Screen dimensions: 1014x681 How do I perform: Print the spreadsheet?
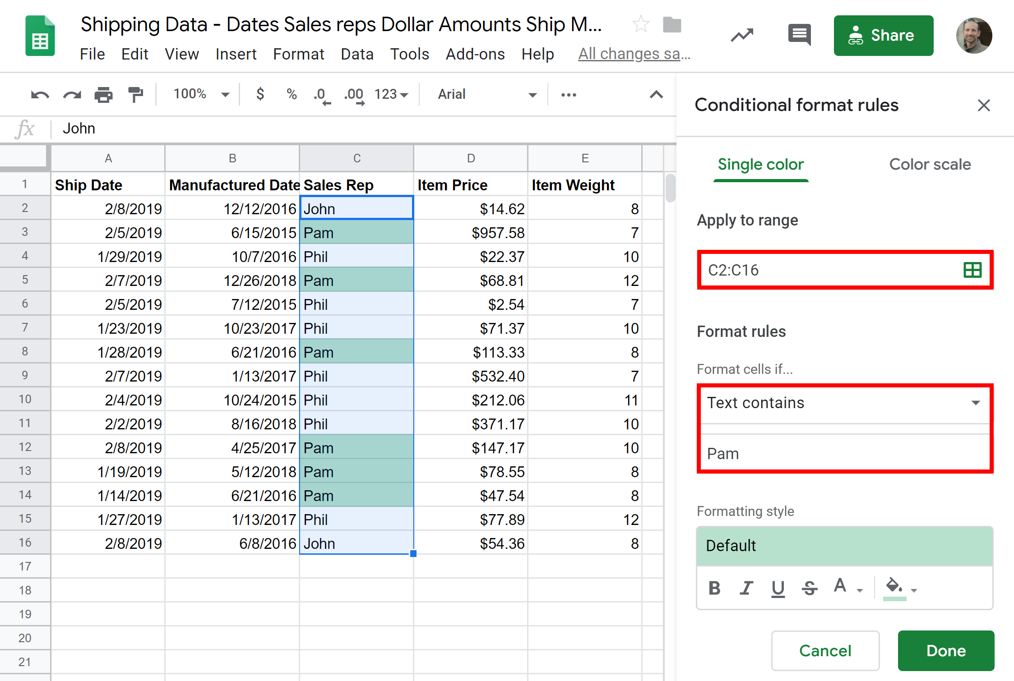point(103,95)
